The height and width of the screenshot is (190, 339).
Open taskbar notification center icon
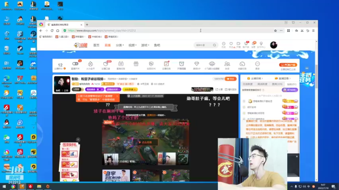pyautogui.click(x=333, y=187)
